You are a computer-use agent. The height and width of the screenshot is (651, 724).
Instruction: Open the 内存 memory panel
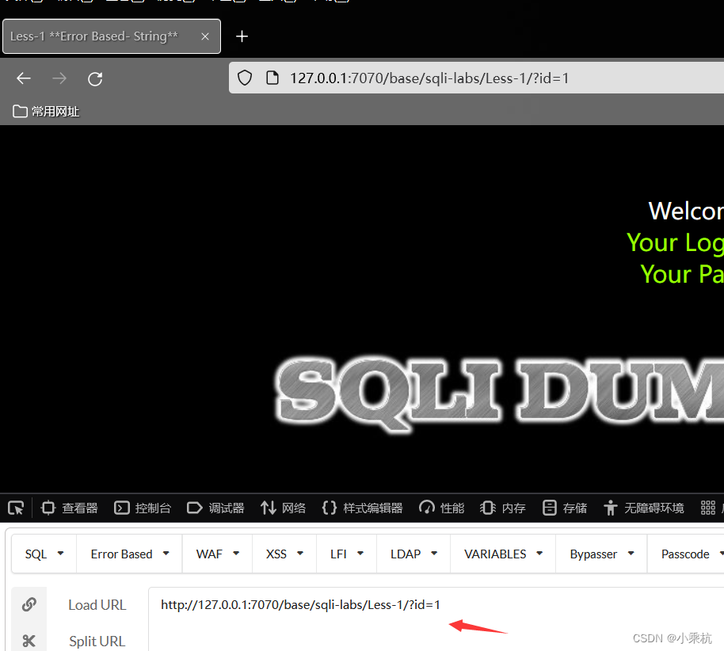(x=502, y=508)
